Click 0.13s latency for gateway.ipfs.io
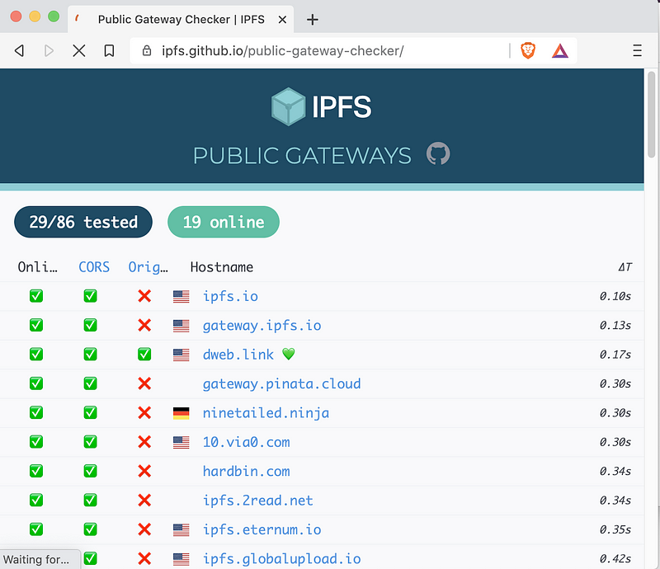 pyautogui.click(x=615, y=326)
